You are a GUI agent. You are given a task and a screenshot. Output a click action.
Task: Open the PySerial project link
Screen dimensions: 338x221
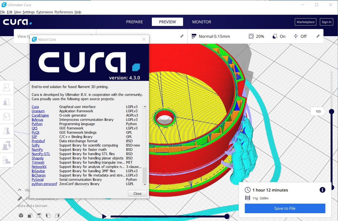pos(37,180)
